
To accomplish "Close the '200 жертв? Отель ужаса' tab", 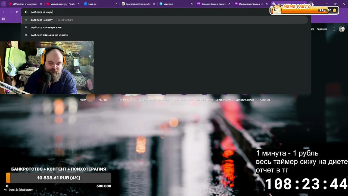I will [41, 4].
